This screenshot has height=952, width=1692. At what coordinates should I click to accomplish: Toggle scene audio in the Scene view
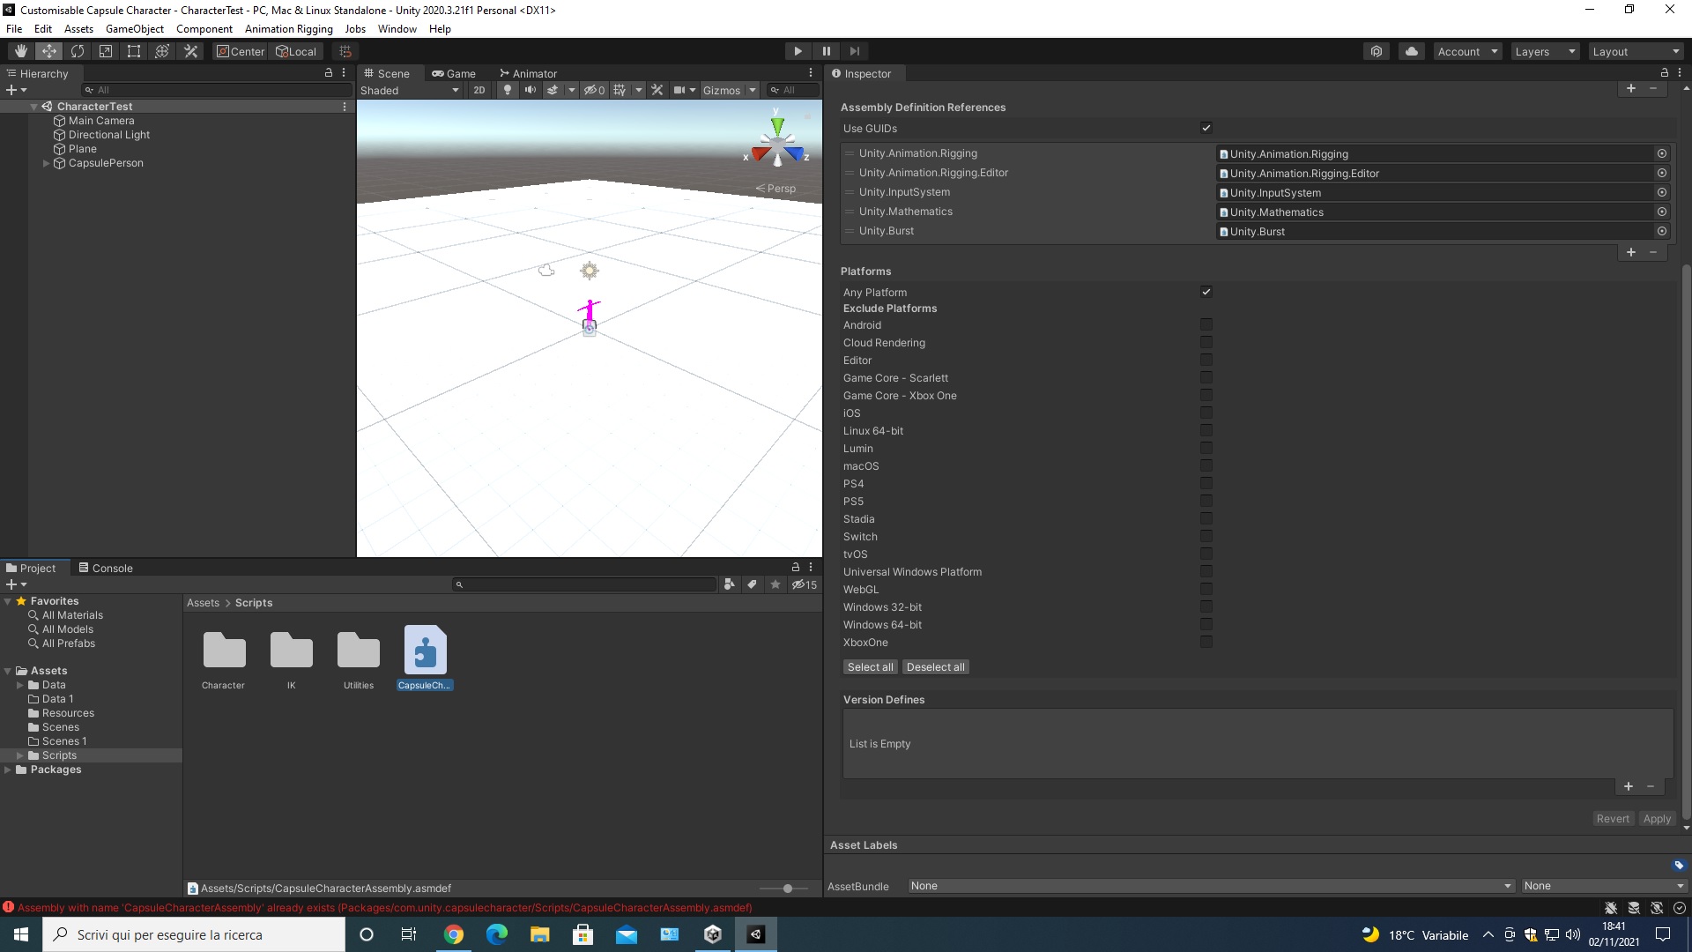(531, 90)
